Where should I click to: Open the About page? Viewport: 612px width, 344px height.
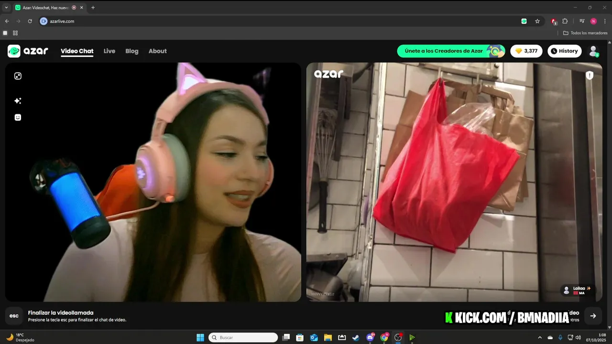click(157, 51)
